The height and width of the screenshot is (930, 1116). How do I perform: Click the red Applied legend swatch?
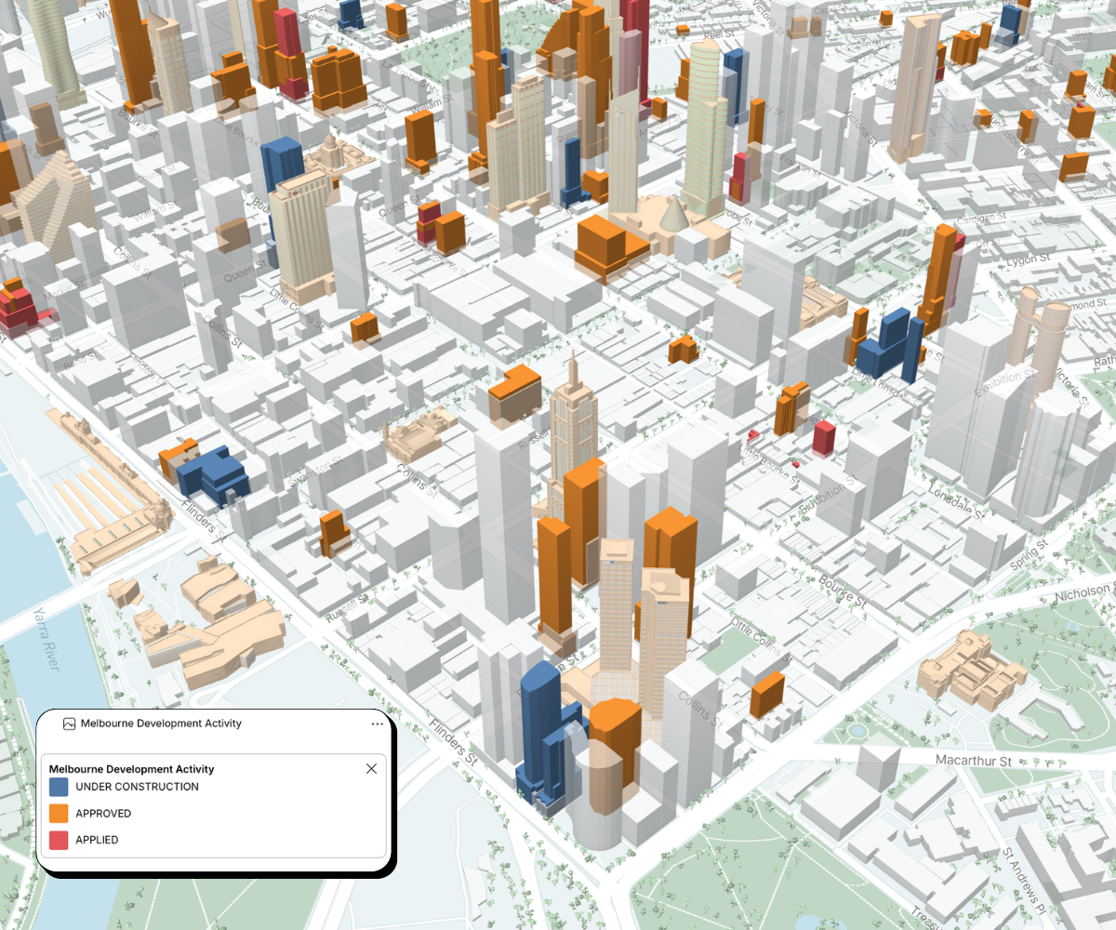(59, 841)
